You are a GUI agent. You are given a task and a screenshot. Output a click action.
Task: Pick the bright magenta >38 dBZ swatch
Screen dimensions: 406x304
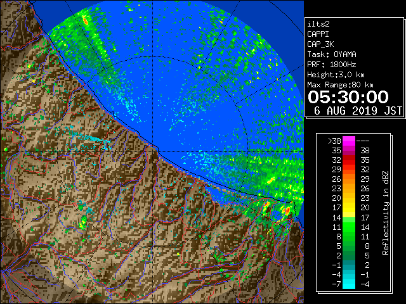coord(349,141)
